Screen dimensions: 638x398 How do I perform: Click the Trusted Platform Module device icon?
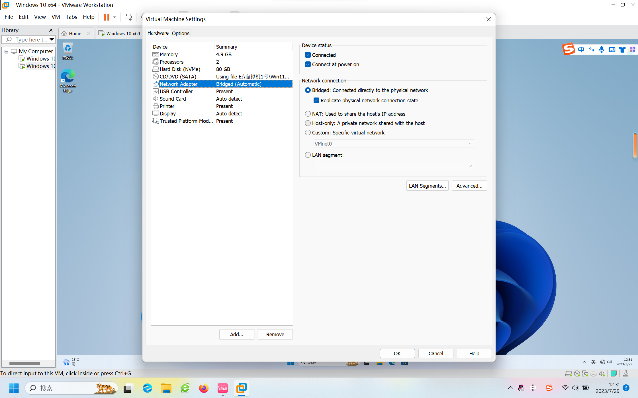coord(156,121)
